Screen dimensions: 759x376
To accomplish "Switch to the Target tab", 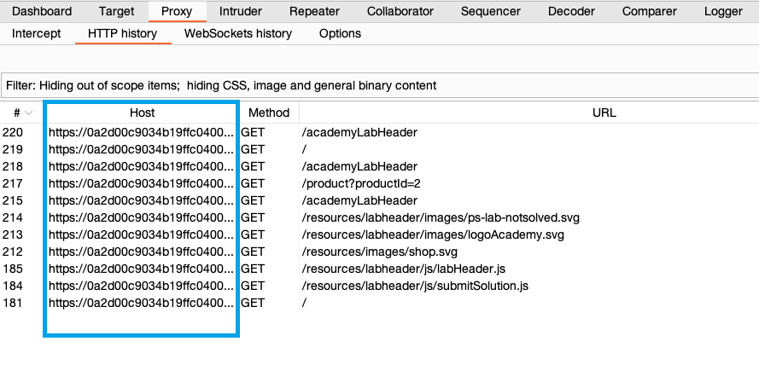I will 116,12.
